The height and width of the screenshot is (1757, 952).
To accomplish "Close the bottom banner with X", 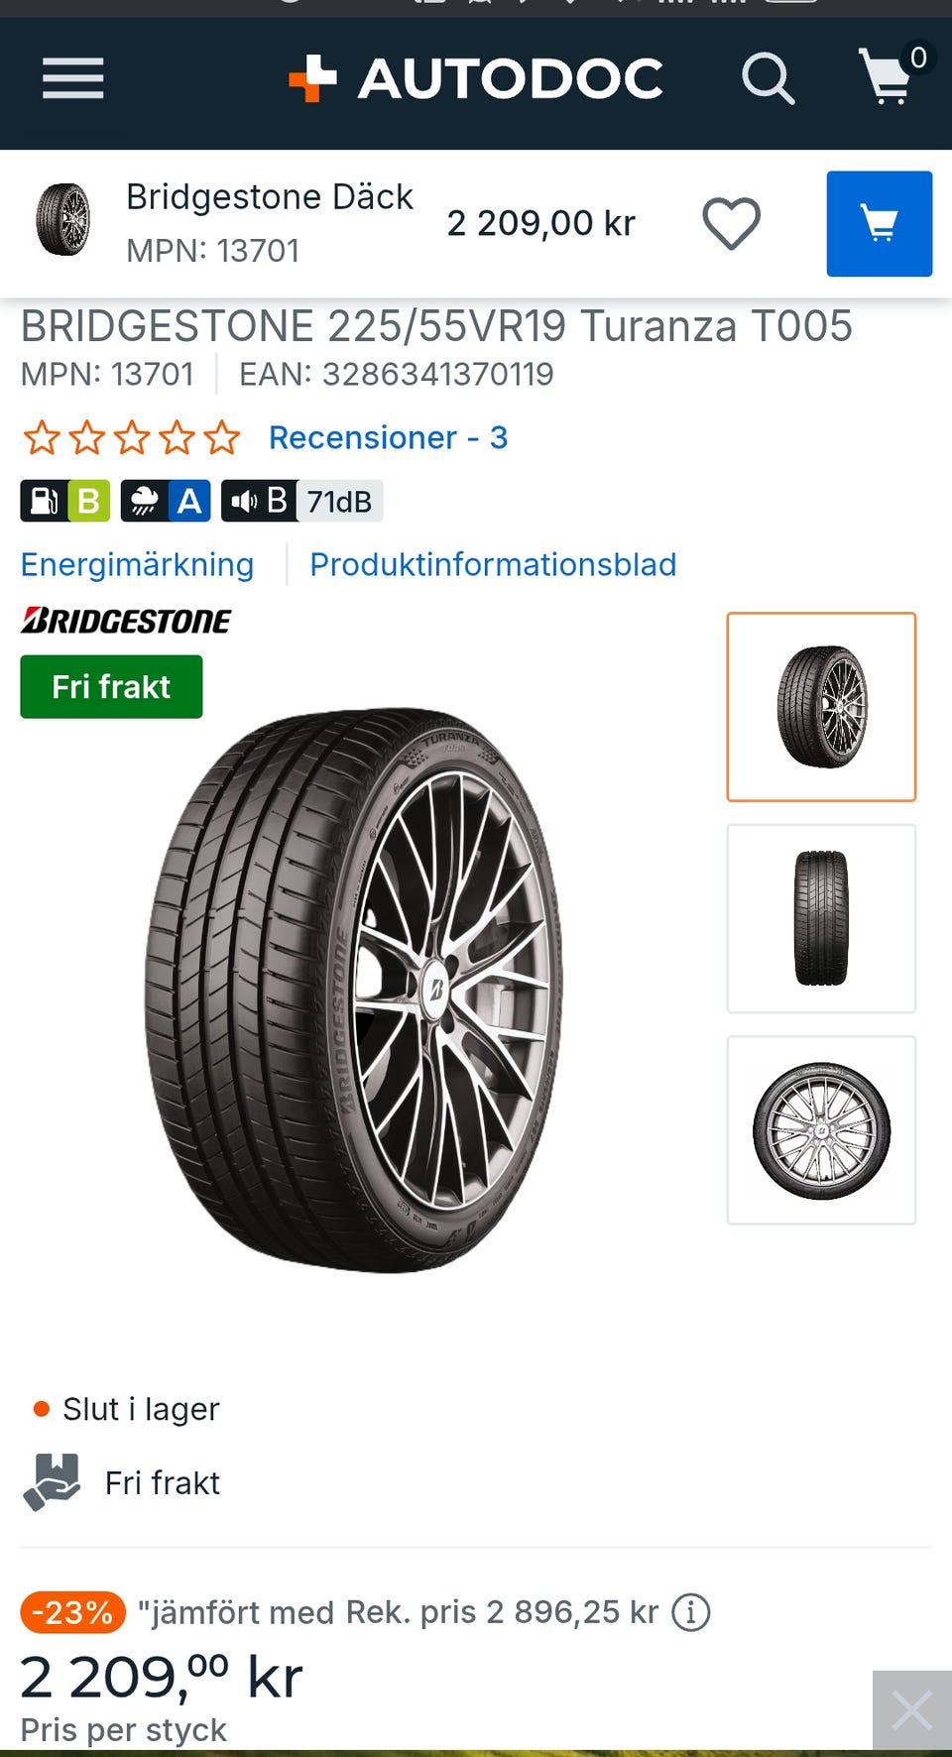I will 912,1710.
